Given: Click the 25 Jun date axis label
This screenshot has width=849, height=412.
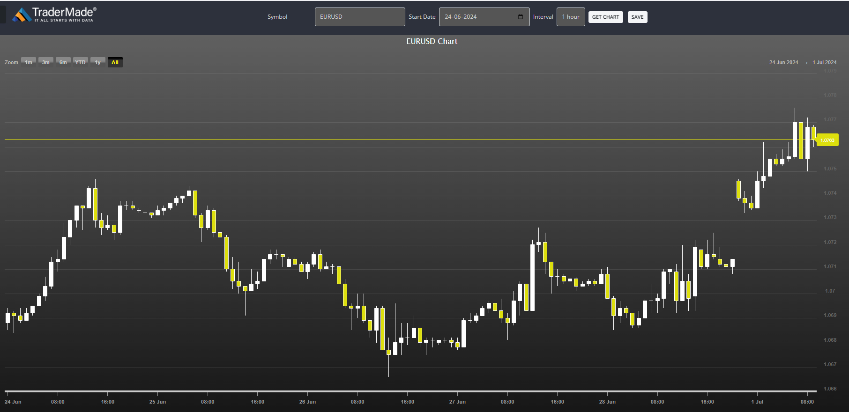Looking at the screenshot, I should [157, 402].
